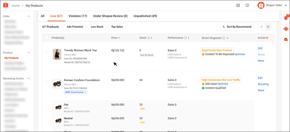Filter products by Low Stock
Image resolution: width=290 pixels, height=132 pixels.
tap(97, 27)
